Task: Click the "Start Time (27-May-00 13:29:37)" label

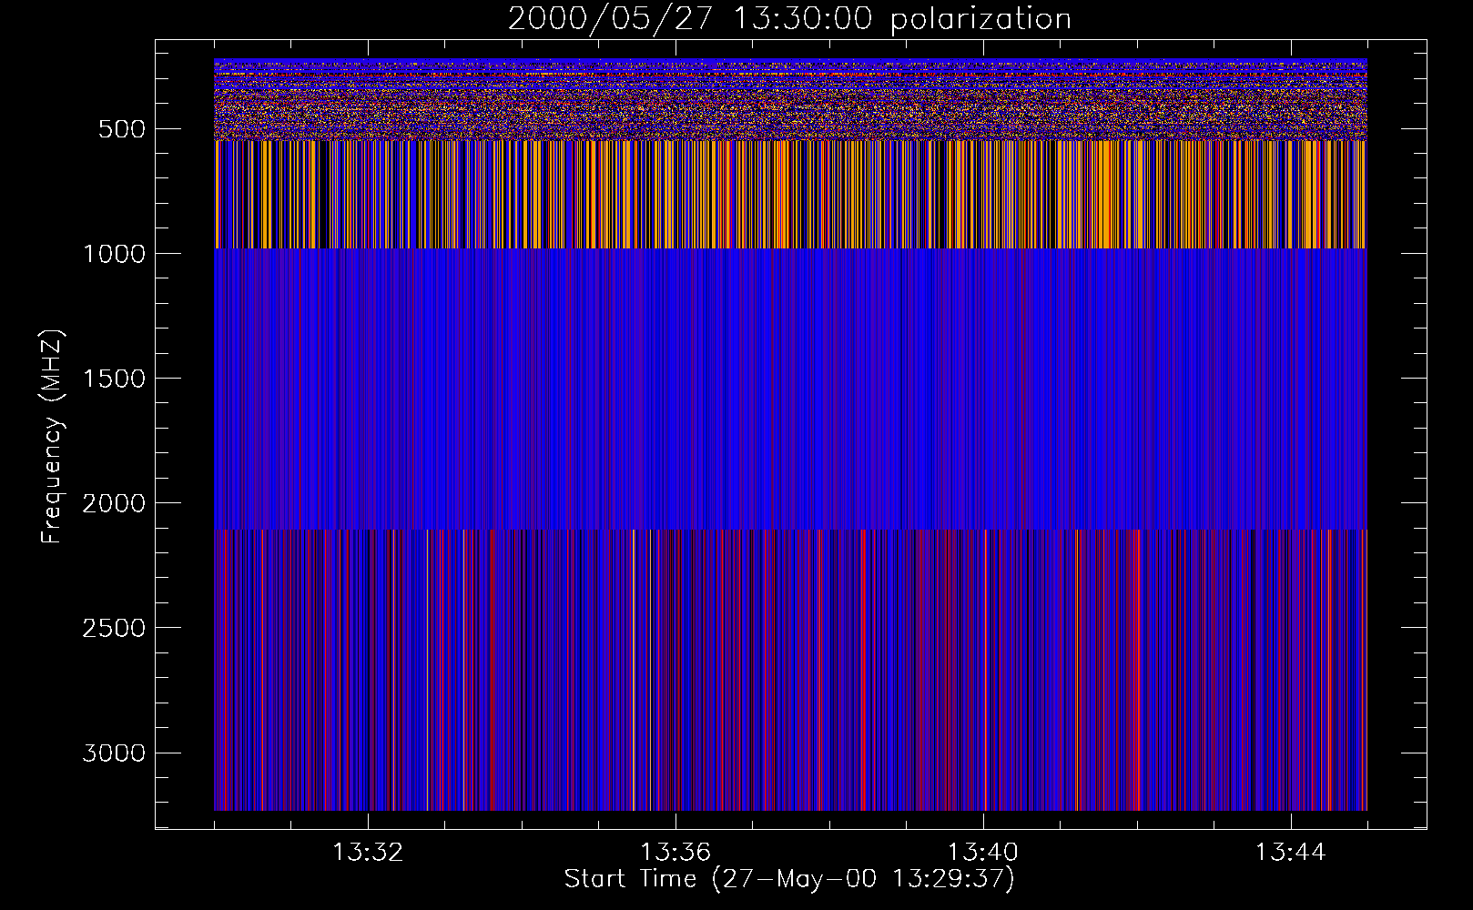Action: (x=789, y=878)
